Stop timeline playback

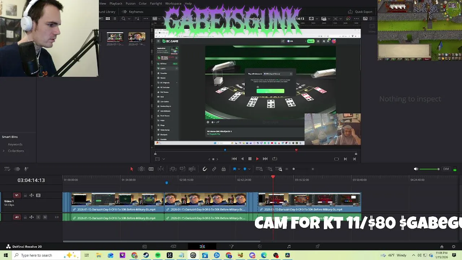[250, 159]
